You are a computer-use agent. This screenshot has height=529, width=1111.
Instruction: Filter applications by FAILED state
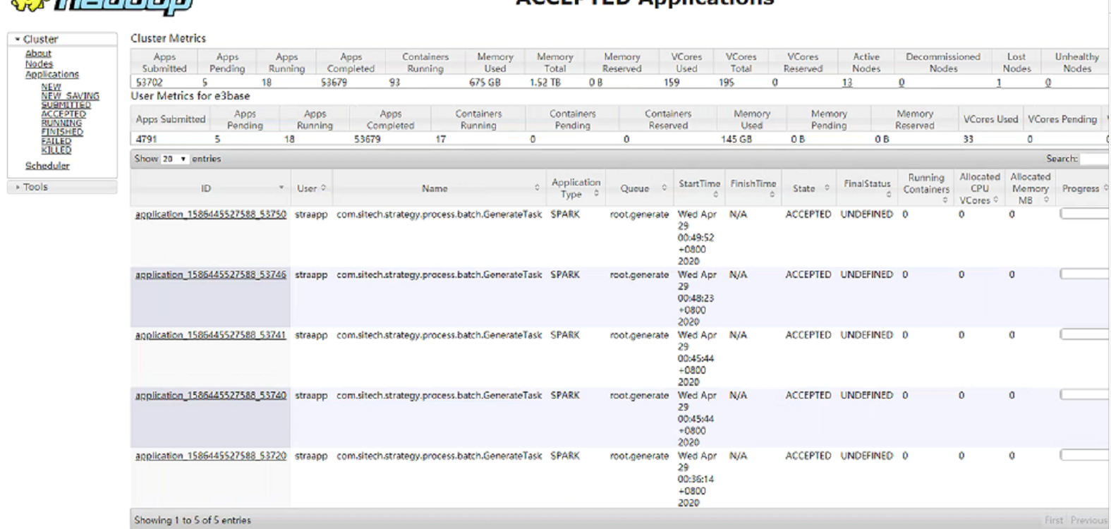(x=56, y=141)
